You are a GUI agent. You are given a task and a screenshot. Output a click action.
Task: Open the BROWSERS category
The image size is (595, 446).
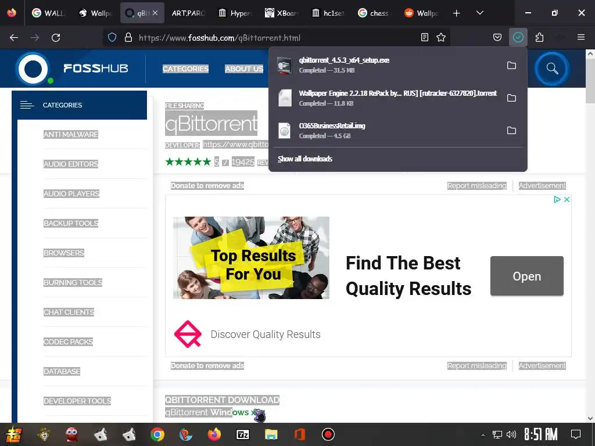(64, 253)
